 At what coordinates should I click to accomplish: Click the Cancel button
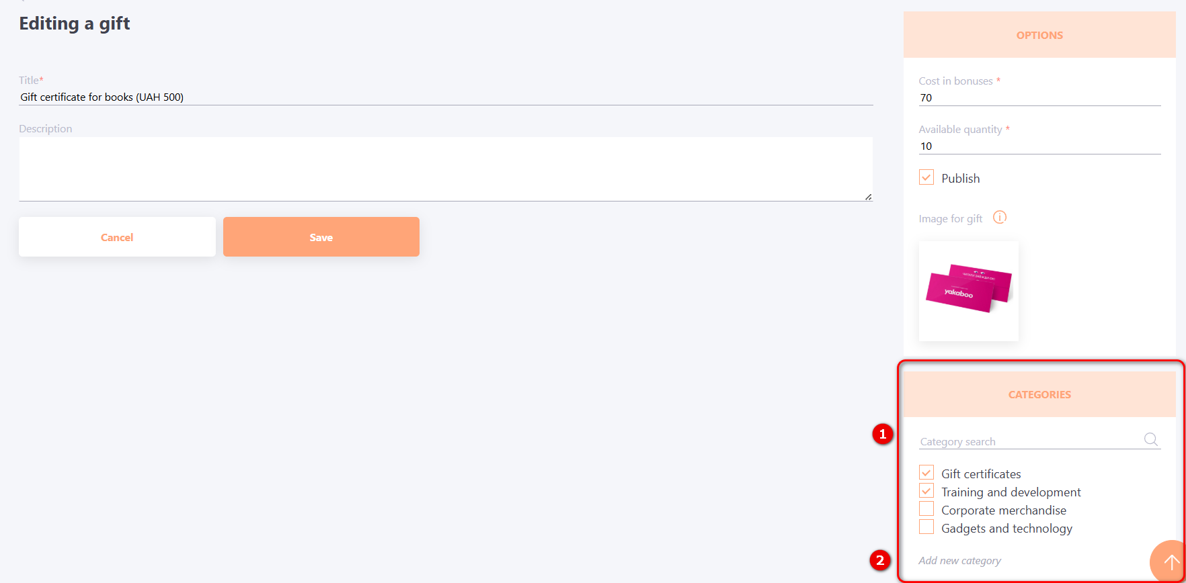coord(117,237)
